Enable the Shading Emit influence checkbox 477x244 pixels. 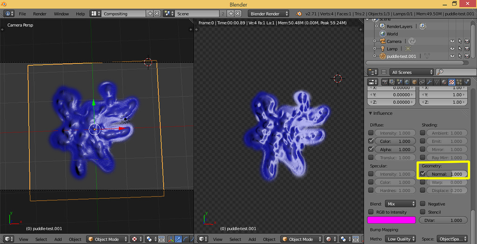[422, 141]
